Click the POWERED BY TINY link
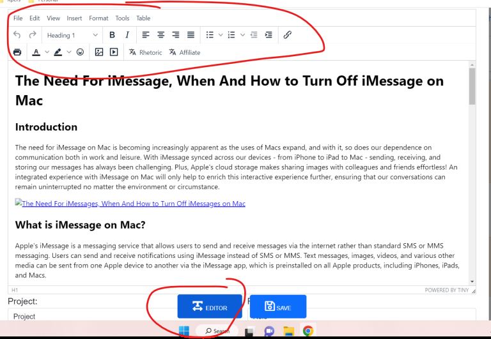The image size is (491, 339). pyautogui.click(x=446, y=290)
